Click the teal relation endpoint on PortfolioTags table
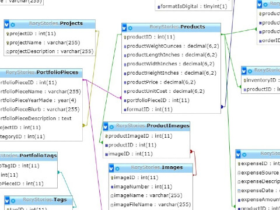 [x=58, y=172]
